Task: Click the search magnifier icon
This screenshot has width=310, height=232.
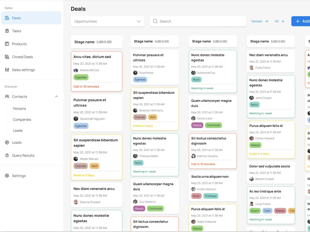Action: (x=155, y=21)
